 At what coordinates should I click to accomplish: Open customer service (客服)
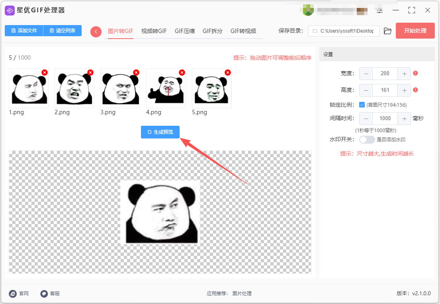(x=50, y=294)
